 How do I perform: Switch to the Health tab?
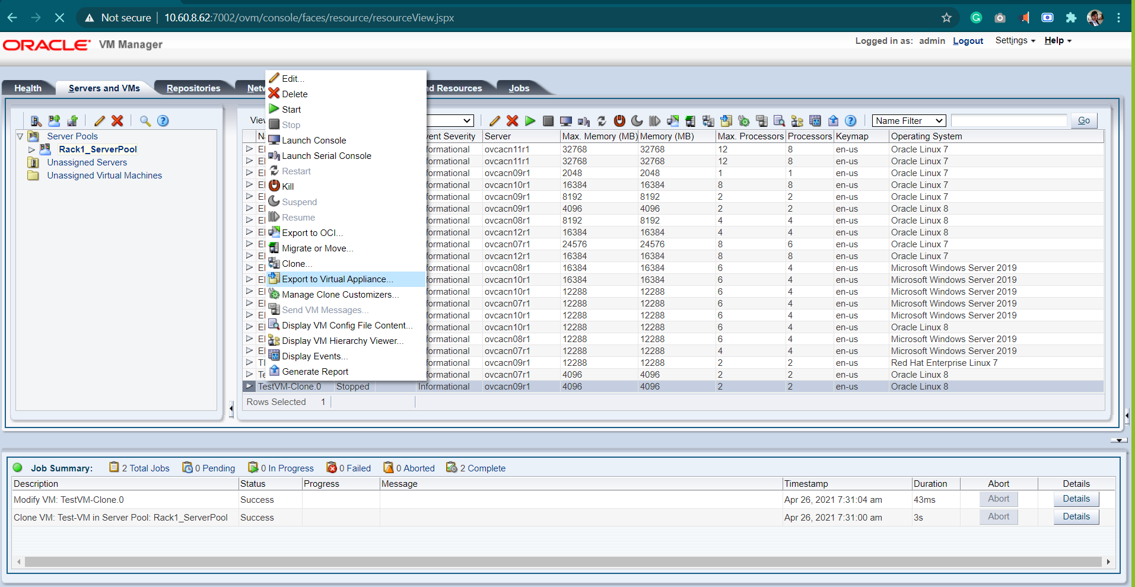pos(28,88)
